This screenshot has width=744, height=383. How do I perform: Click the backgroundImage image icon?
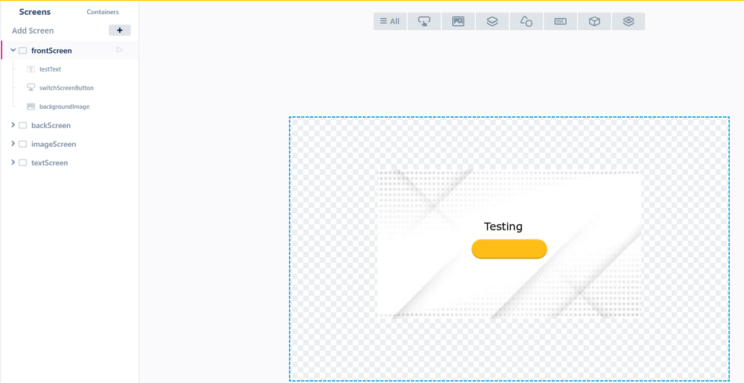tap(31, 107)
